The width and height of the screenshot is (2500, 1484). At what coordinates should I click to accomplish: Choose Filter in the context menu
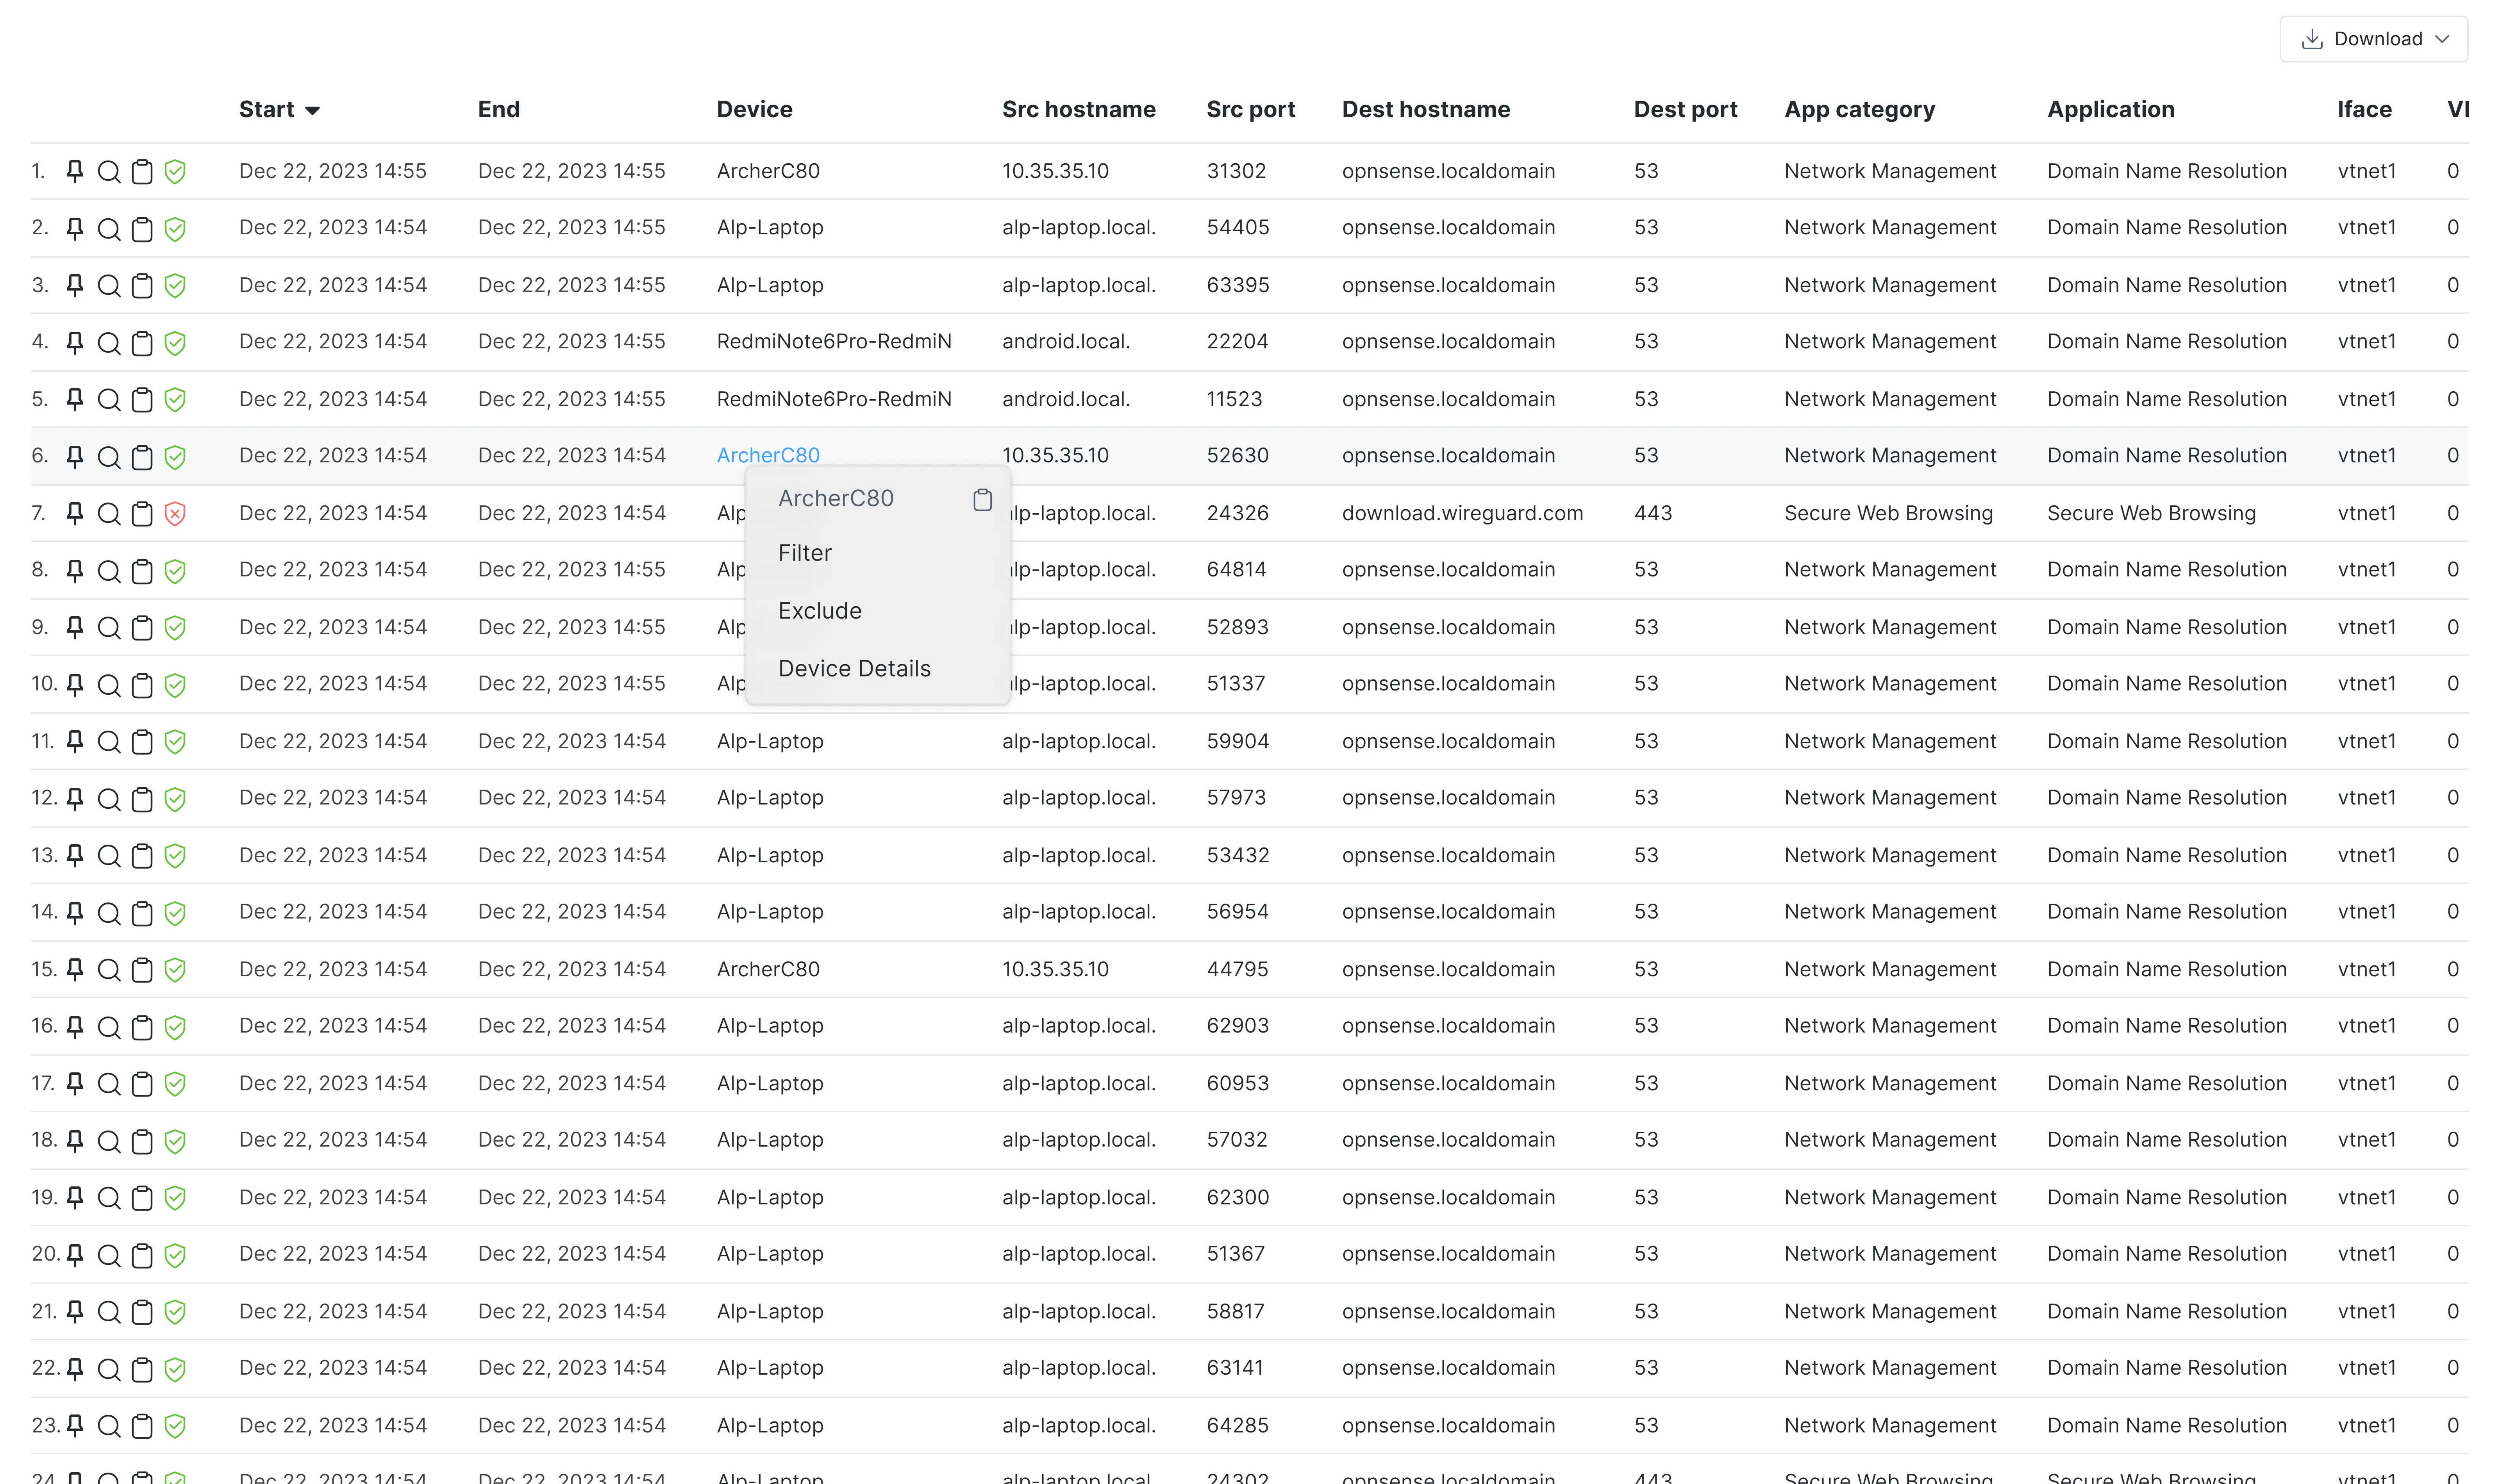805,553
